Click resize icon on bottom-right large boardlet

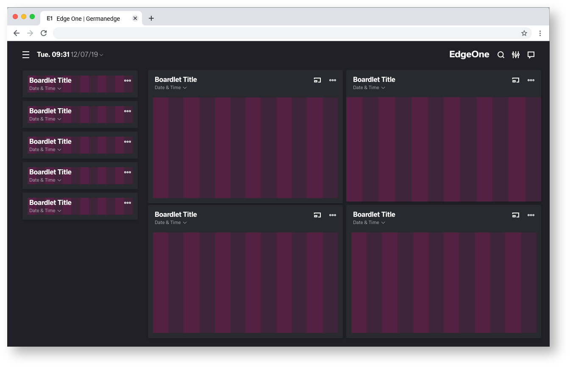point(515,215)
